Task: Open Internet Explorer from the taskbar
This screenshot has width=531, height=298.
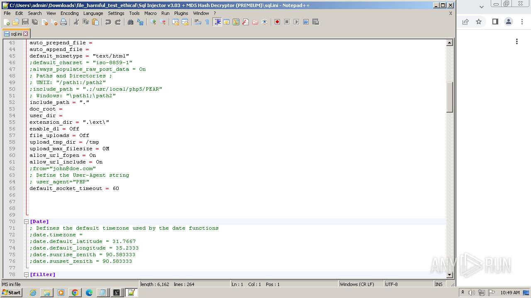Action: click(33, 293)
